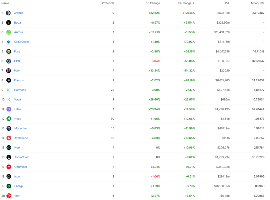
Task: Open the Elastos chain link
Action: click(x=19, y=80)
